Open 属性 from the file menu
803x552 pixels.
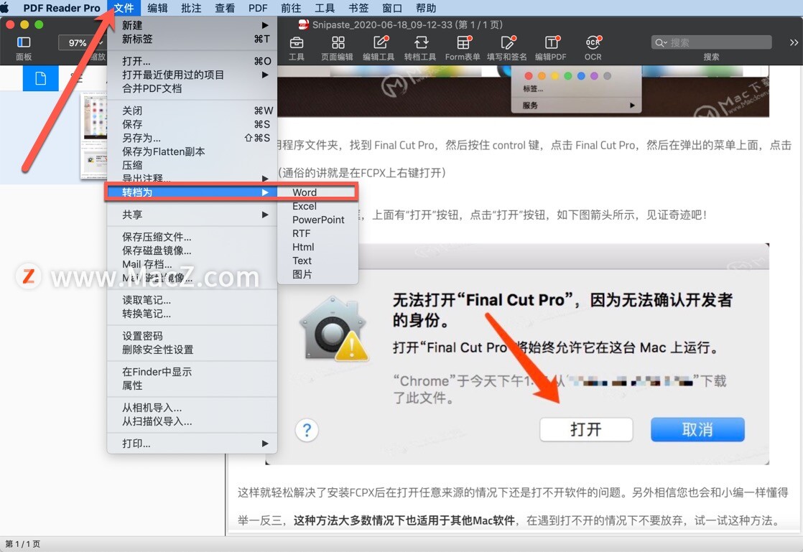[x=192, y=385]
